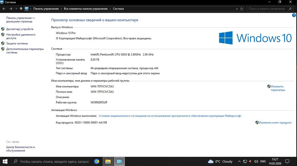Open 'Дополнительные параметры системы'
The width and height of the screenshot is (297, 166).
25,51
